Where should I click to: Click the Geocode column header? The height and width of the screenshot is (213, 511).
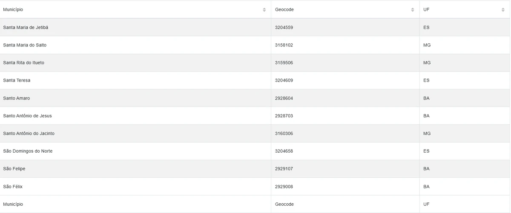coord(284,9)
